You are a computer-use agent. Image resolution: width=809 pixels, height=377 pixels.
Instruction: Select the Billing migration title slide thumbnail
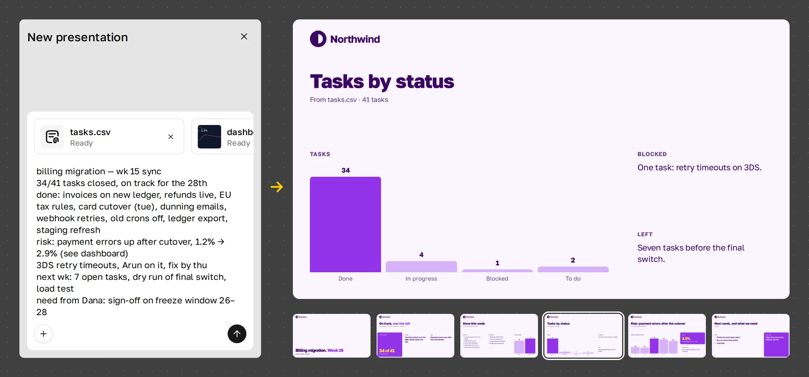[332, 336]
